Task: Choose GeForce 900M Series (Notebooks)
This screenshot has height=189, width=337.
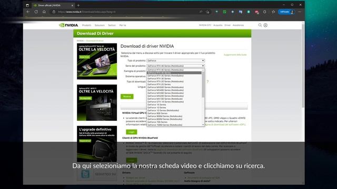Action: click(x=174, y=116)
